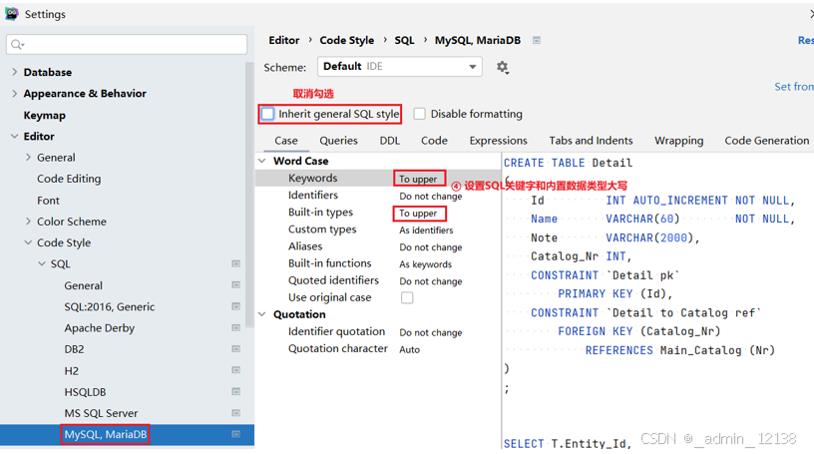Open Quoted identifiers case value dropdown

click(430, 281)
